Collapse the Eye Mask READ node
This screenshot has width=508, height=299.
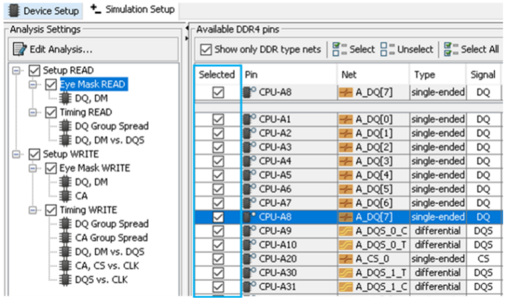point(32,84)
